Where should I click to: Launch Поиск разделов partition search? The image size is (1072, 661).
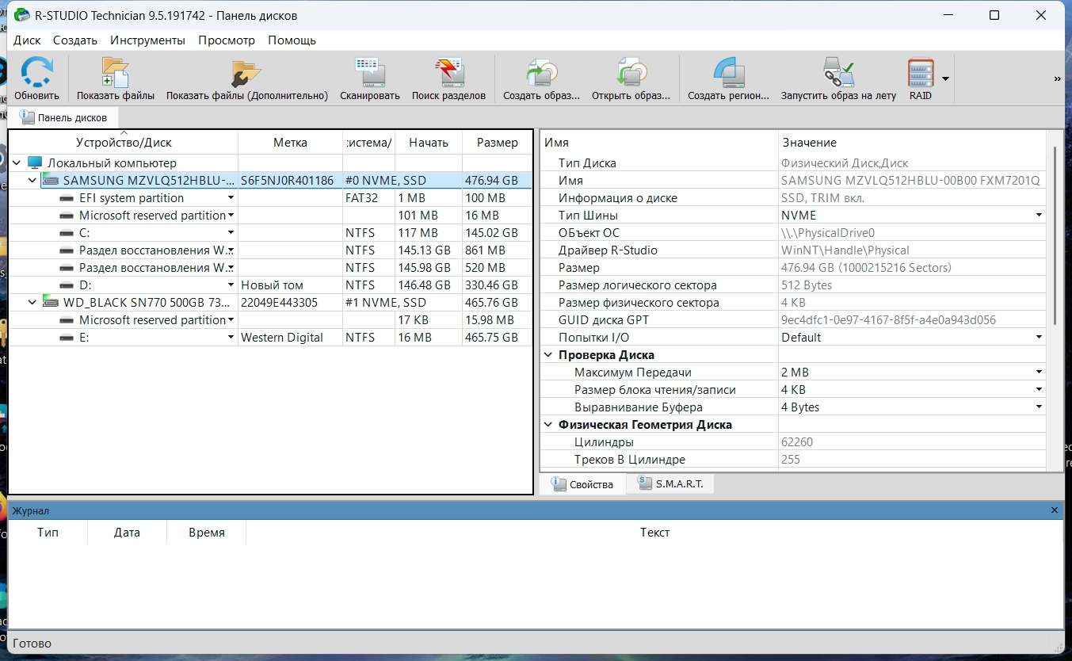pos(448,74)
